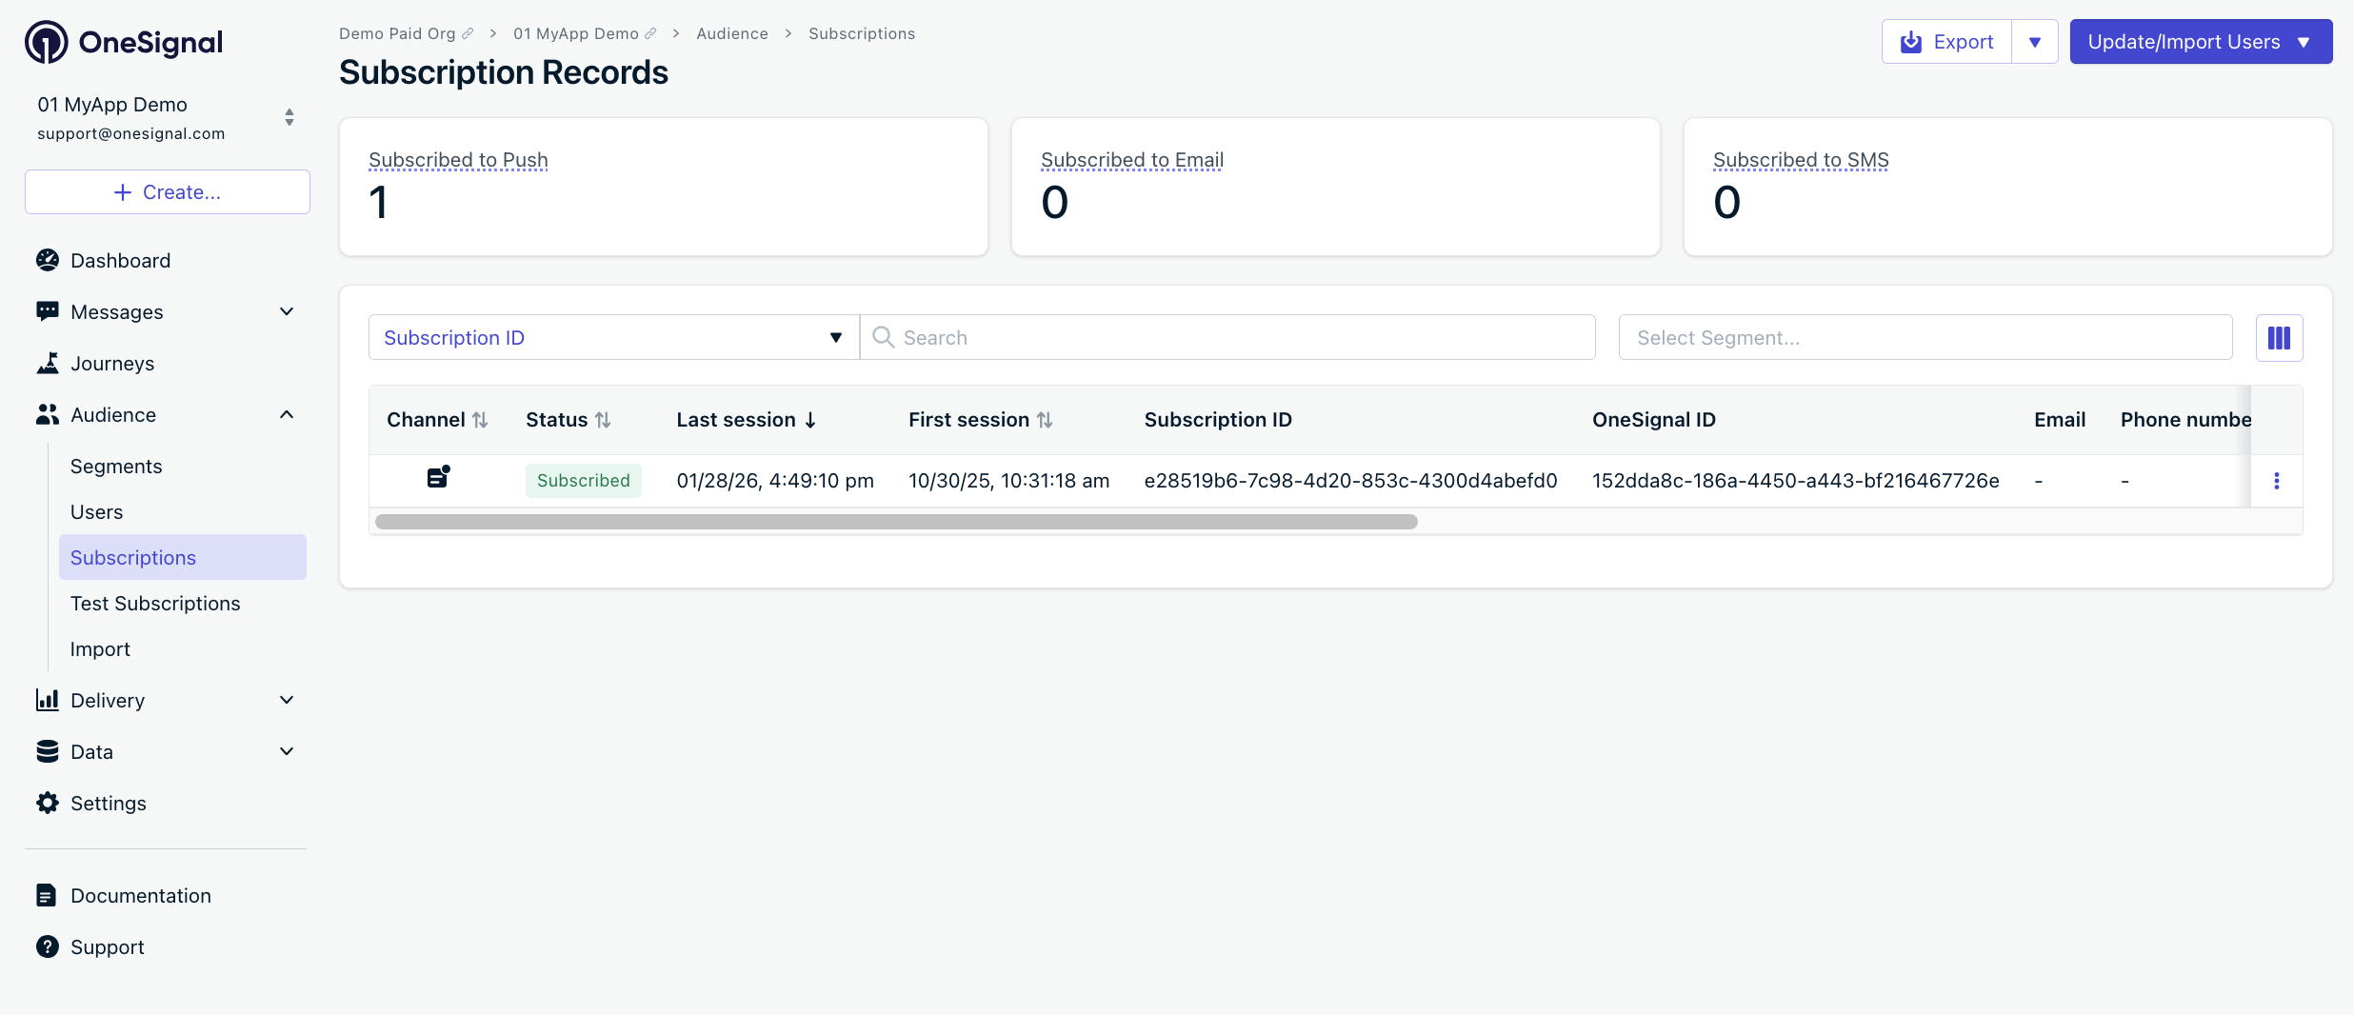
Task: Open the Audience people icon
Action: click(x=48, y=414)
